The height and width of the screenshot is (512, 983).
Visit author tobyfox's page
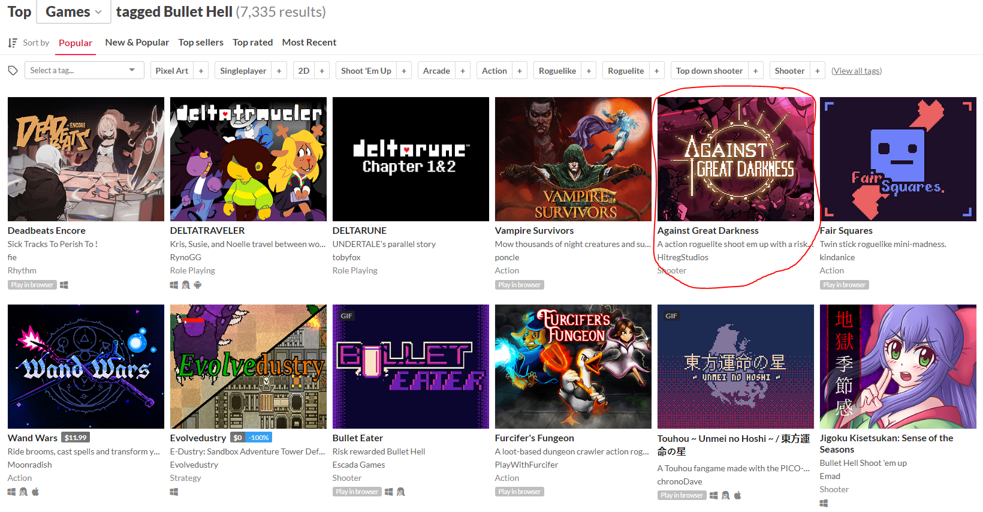pos(346,257)
